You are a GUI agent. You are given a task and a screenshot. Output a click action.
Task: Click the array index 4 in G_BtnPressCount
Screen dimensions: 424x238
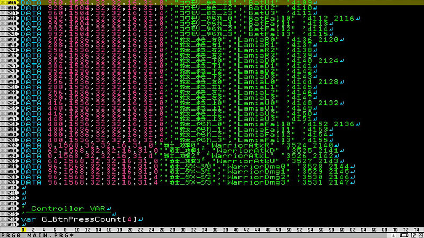pos(130,219)
